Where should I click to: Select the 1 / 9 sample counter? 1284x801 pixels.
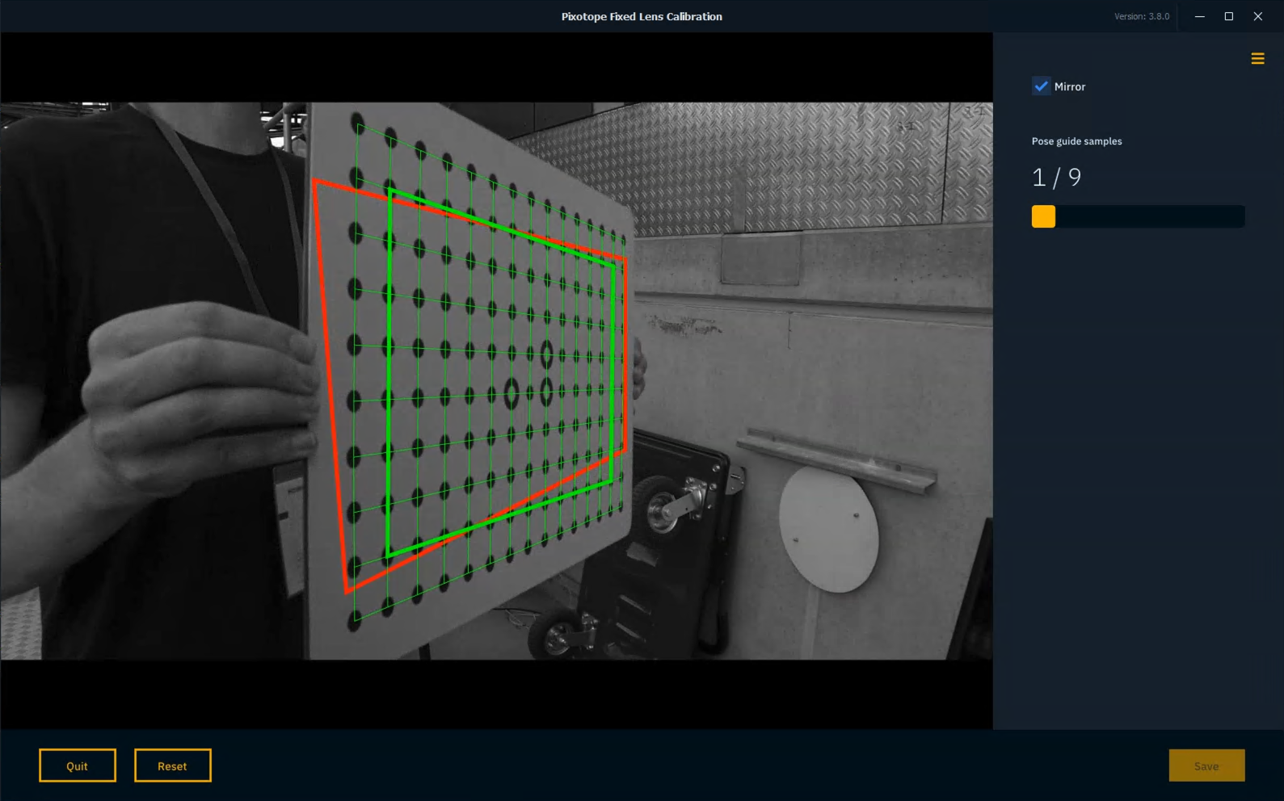click(x=1056, y=178)
